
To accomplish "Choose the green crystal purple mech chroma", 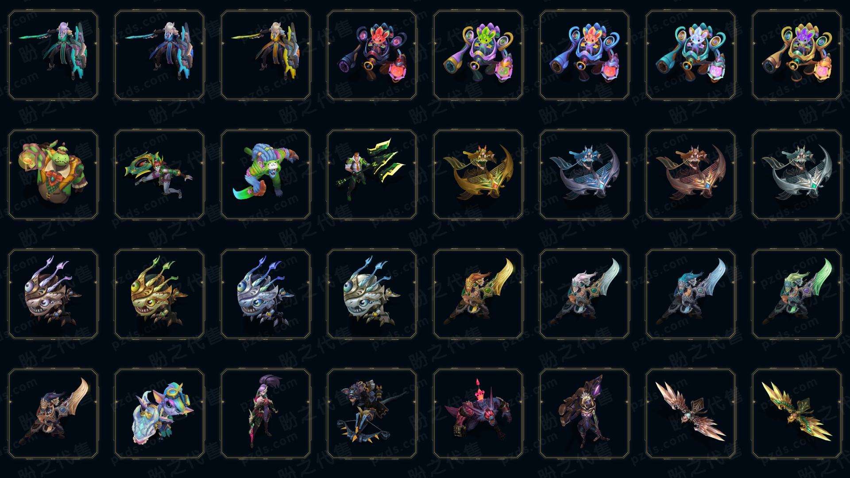I will pos(478,55).
